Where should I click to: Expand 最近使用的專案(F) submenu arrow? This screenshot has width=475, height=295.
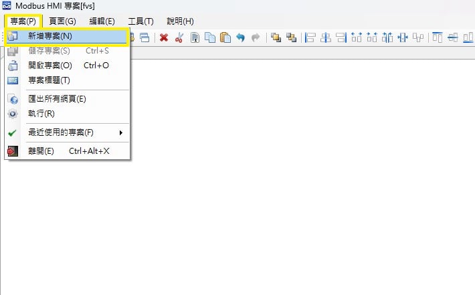pyautogui.click(x=120, y=132)
